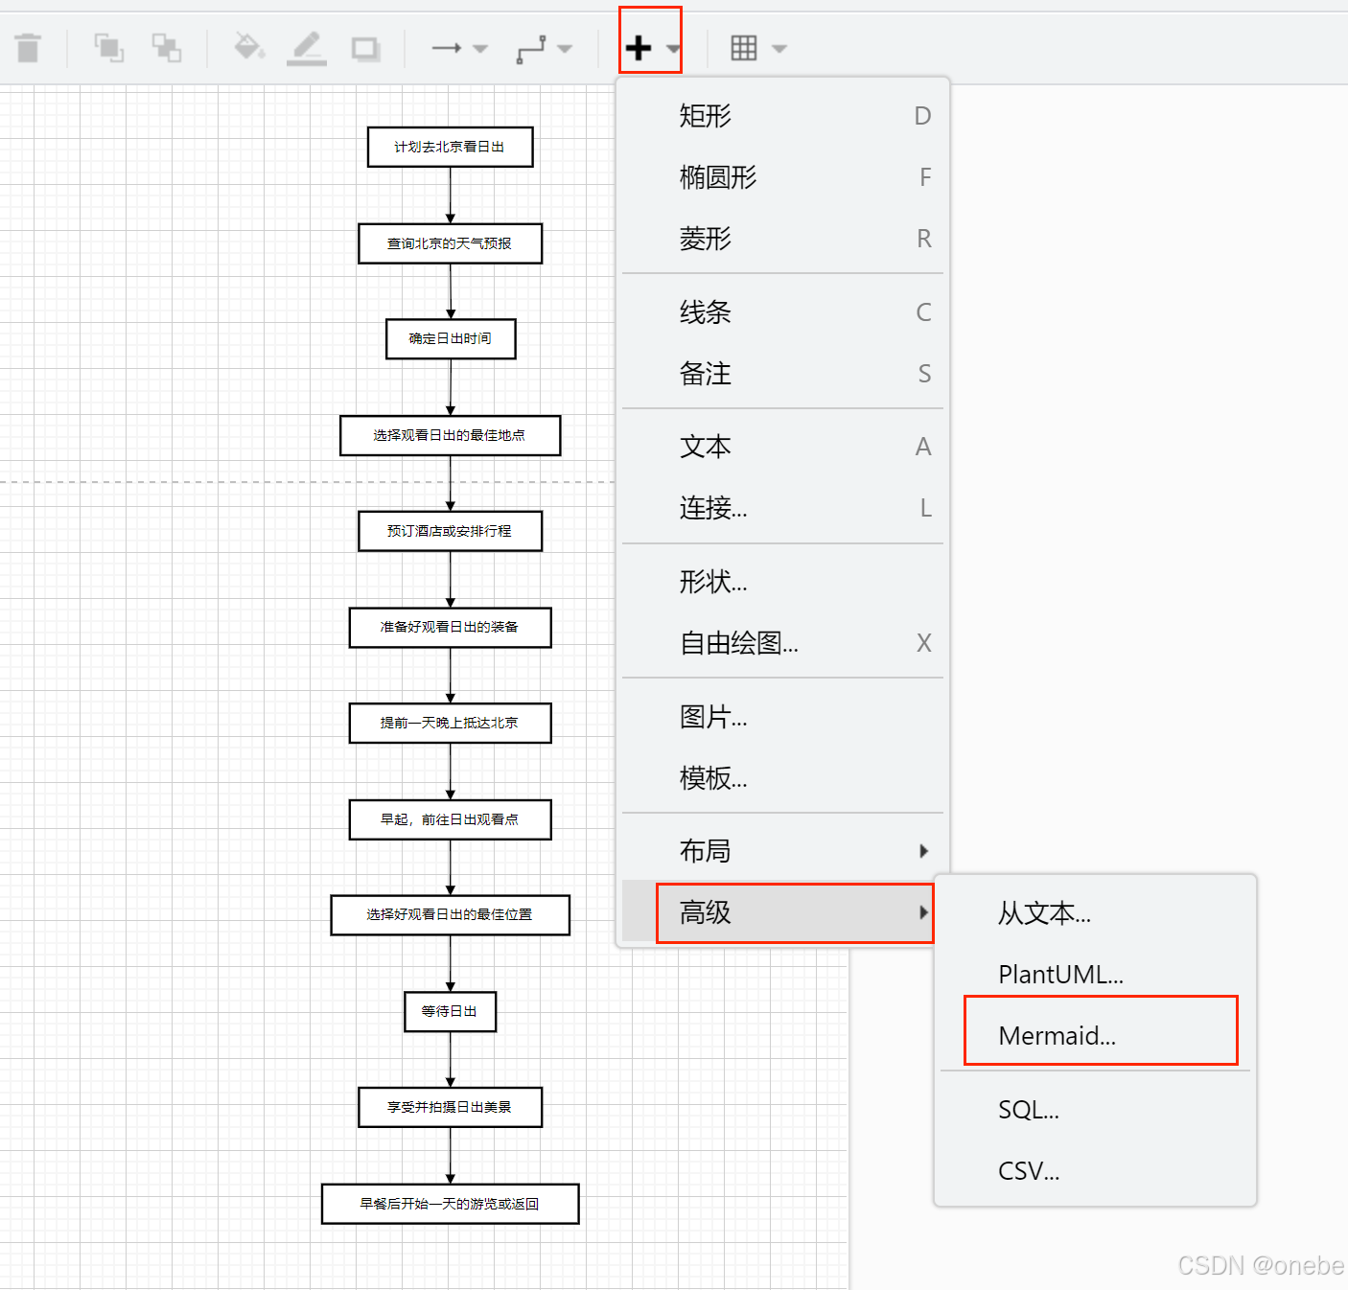Select the 等待日出 flowchart box
Viewport: 1348px width, 1290px height.
click(451, 1011)
